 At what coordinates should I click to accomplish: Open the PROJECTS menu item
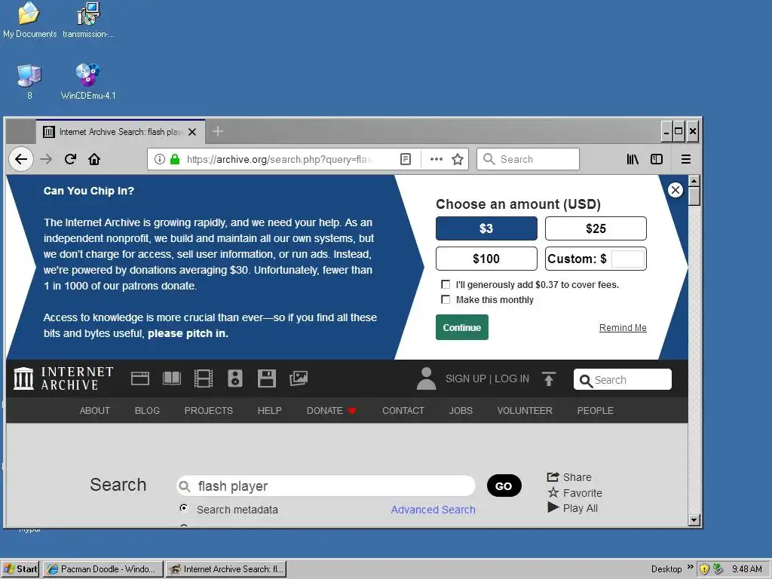point(208,411)
